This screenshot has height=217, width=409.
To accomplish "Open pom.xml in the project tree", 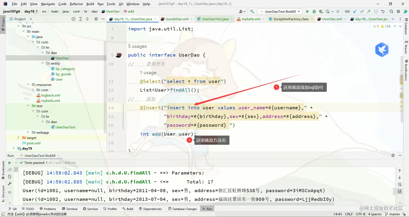I will point(31,143).
